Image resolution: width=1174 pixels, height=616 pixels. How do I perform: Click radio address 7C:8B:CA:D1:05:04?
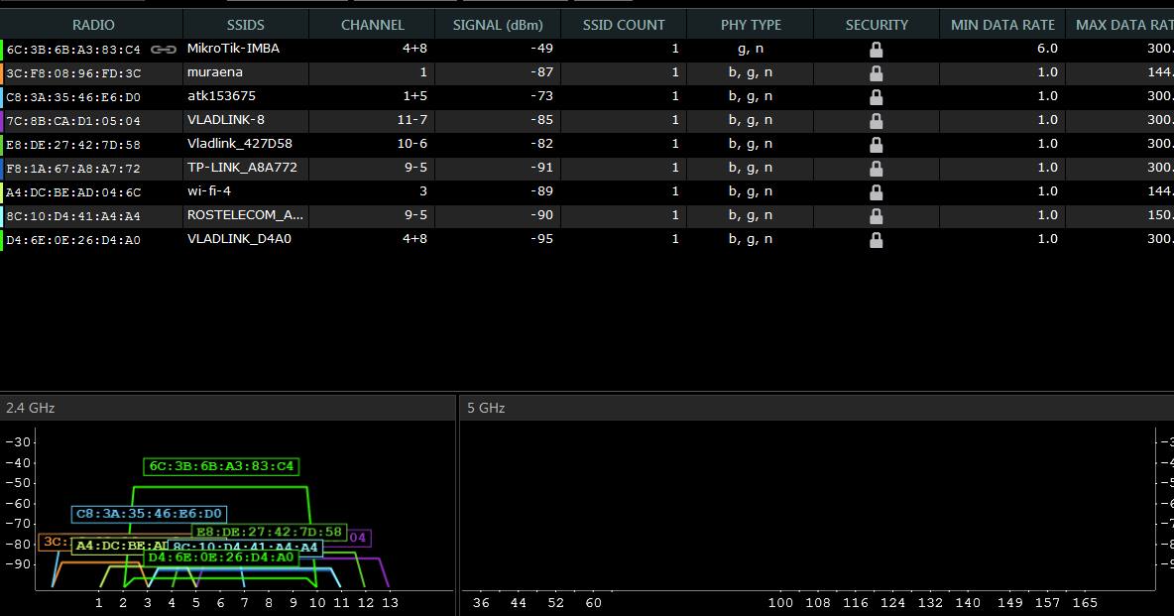(73, 121)
